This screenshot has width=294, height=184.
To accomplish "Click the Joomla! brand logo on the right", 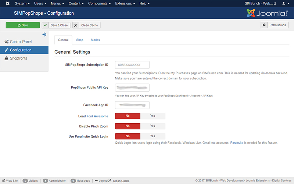I will 267,13.
